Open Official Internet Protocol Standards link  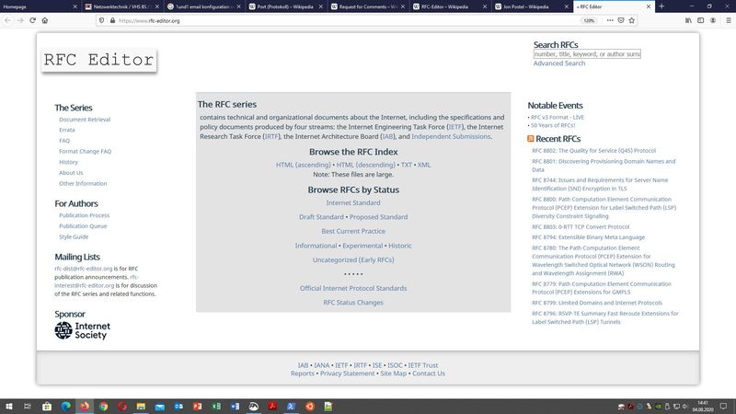click(353, 288)
